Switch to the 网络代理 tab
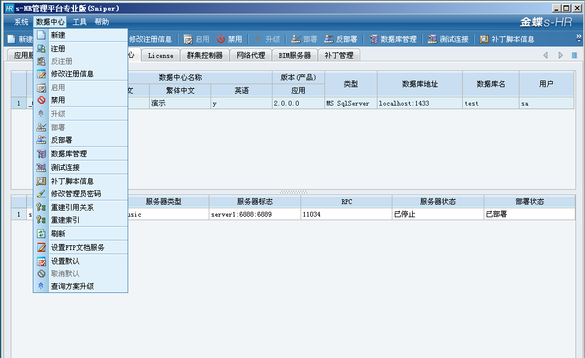The height and width of the screenshot is (358, 585). click(250, 55)
